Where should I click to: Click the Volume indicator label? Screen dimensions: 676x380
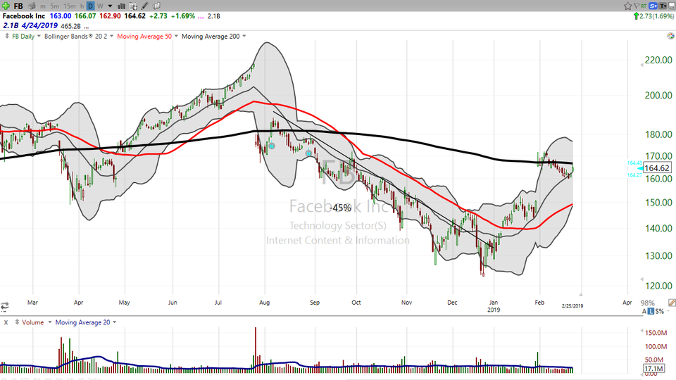33,322
